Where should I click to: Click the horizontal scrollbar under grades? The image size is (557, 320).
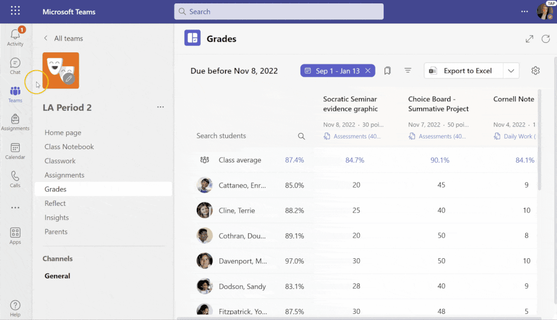(x=359, y=318)
